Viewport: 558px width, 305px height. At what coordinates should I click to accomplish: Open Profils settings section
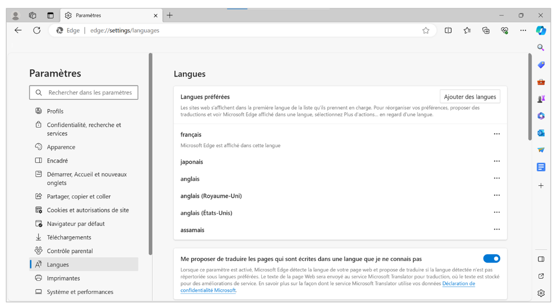[83, 111]
